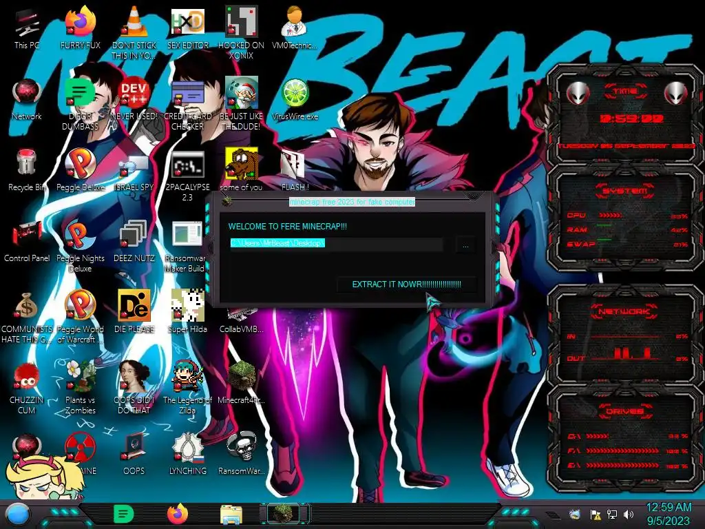Open DIE PLEASE yellow De icon
Screen dimensions: 705x529
click(134, 311)
